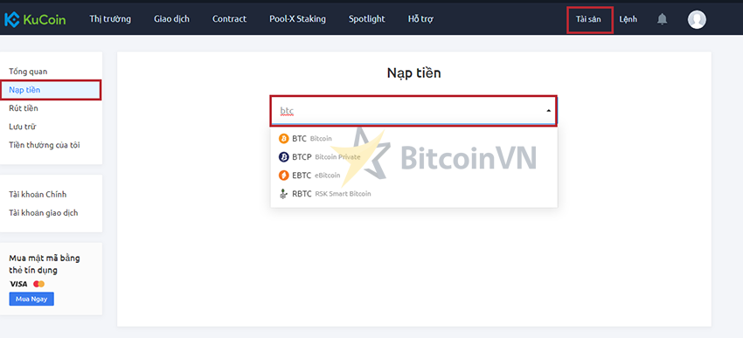
Task: Select the RBTC RSK Smart Bitcoin icon
Action: (x=283, y=194)
